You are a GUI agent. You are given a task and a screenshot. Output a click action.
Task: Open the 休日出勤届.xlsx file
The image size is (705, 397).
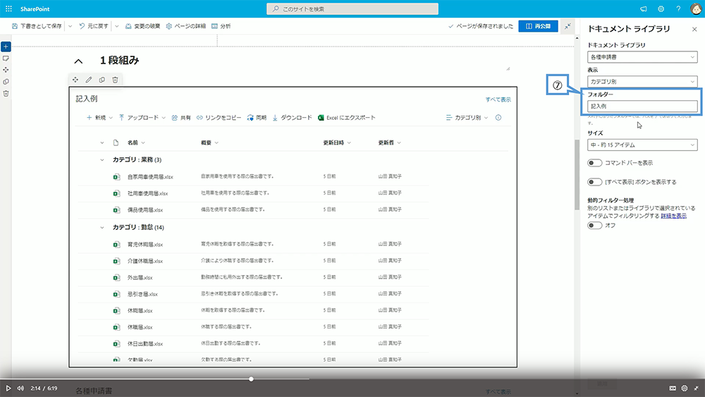point(145,344)
